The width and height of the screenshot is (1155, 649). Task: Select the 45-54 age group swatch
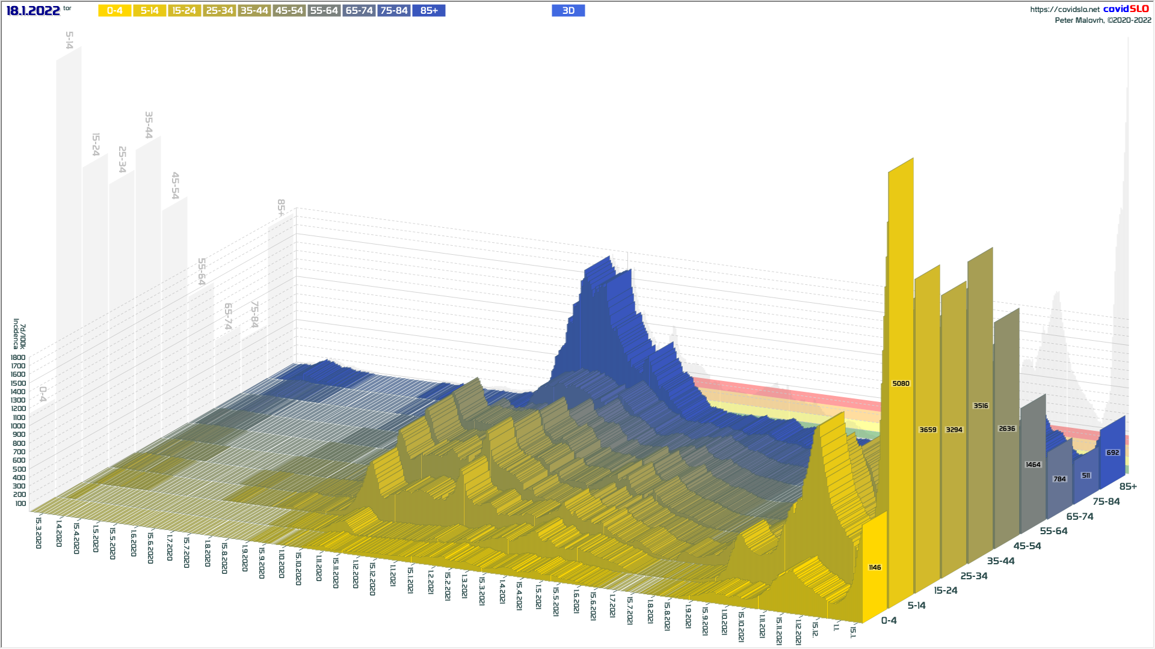coord(289,11)
